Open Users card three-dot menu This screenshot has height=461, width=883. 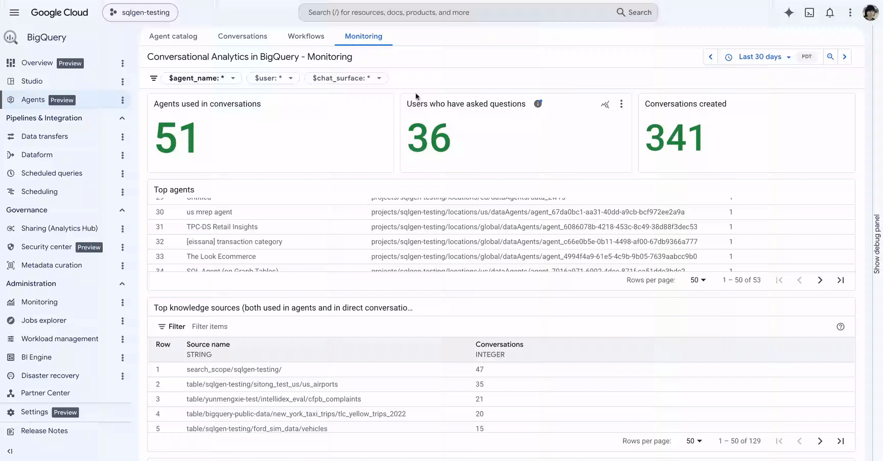pos(621,104)
